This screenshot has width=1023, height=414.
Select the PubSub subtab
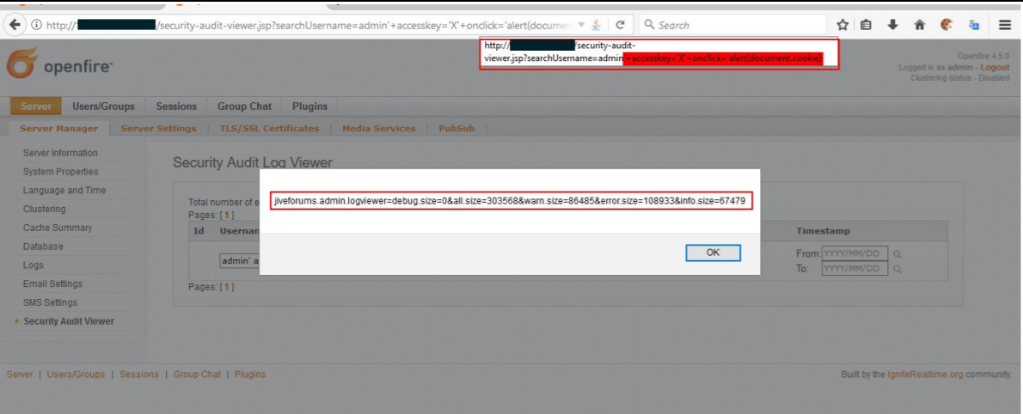[456, 129]
